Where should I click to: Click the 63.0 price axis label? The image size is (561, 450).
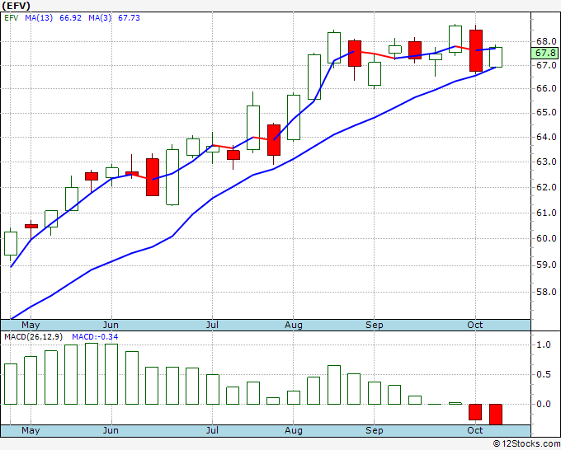click(546, 162)
